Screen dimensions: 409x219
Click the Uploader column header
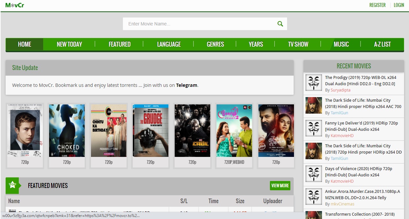[x=273, y=201]
